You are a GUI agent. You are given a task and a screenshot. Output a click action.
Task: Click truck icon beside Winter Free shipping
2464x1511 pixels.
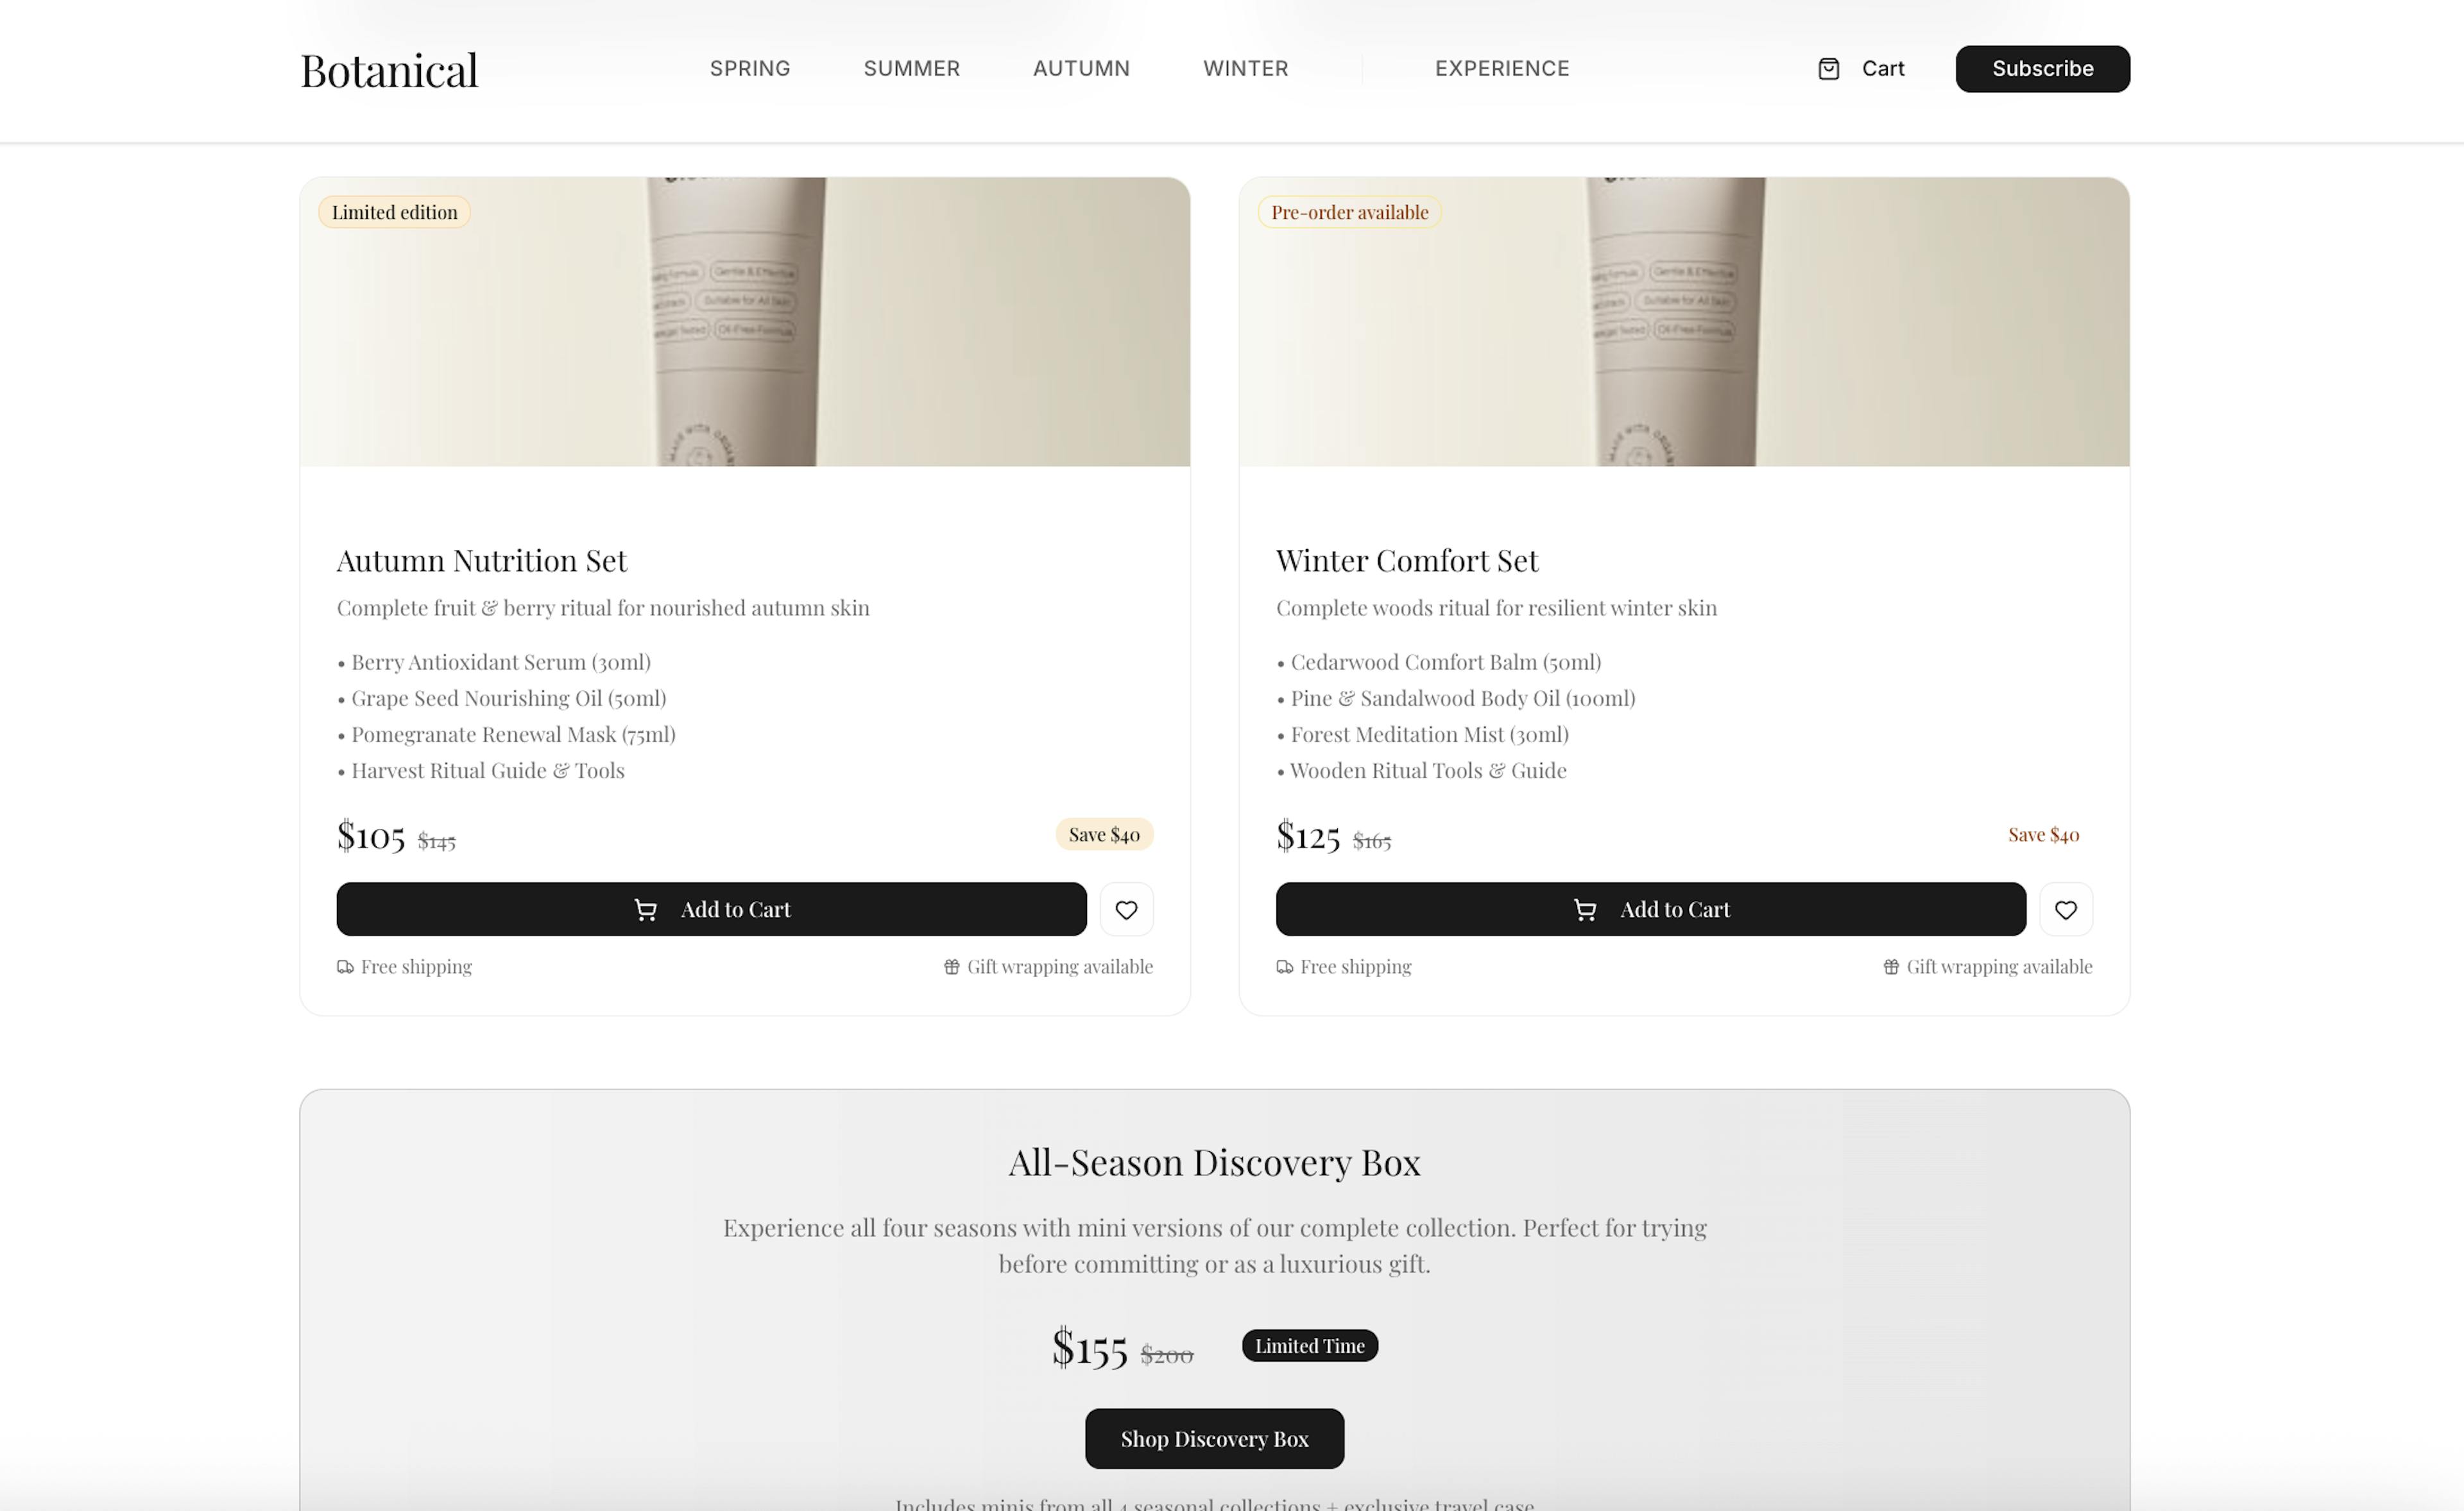click(1284, 967)
